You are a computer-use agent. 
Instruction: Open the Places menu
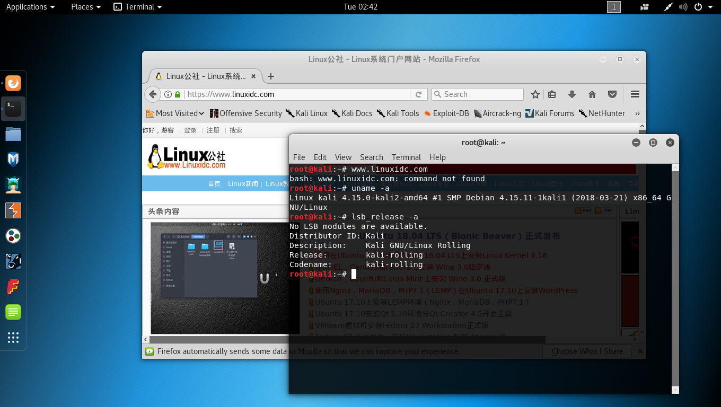coord(86,7)
